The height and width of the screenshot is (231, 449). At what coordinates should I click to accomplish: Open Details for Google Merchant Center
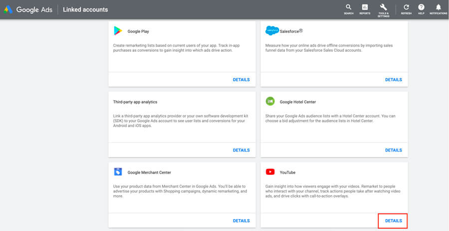[x=241, y=221]
